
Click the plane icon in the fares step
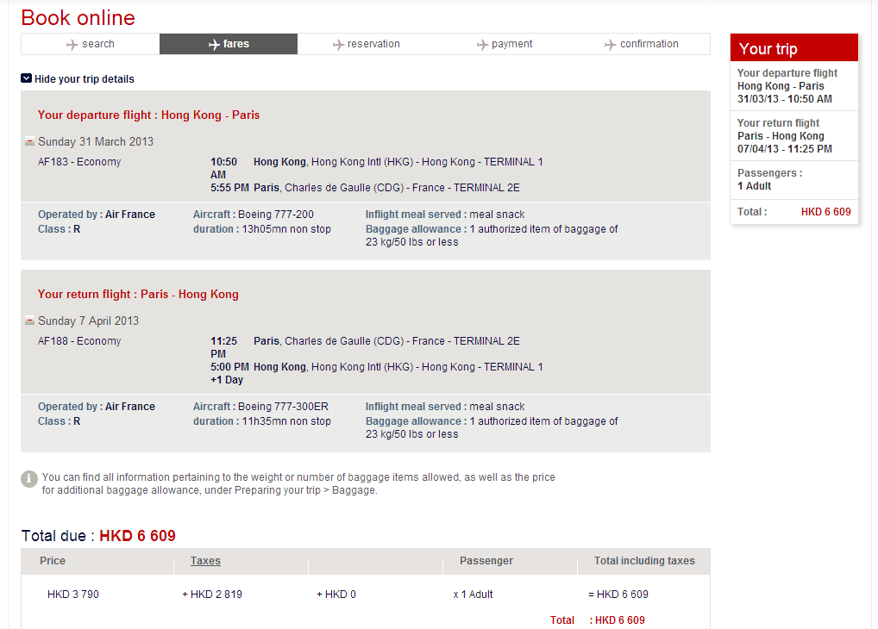click(214, 45)
